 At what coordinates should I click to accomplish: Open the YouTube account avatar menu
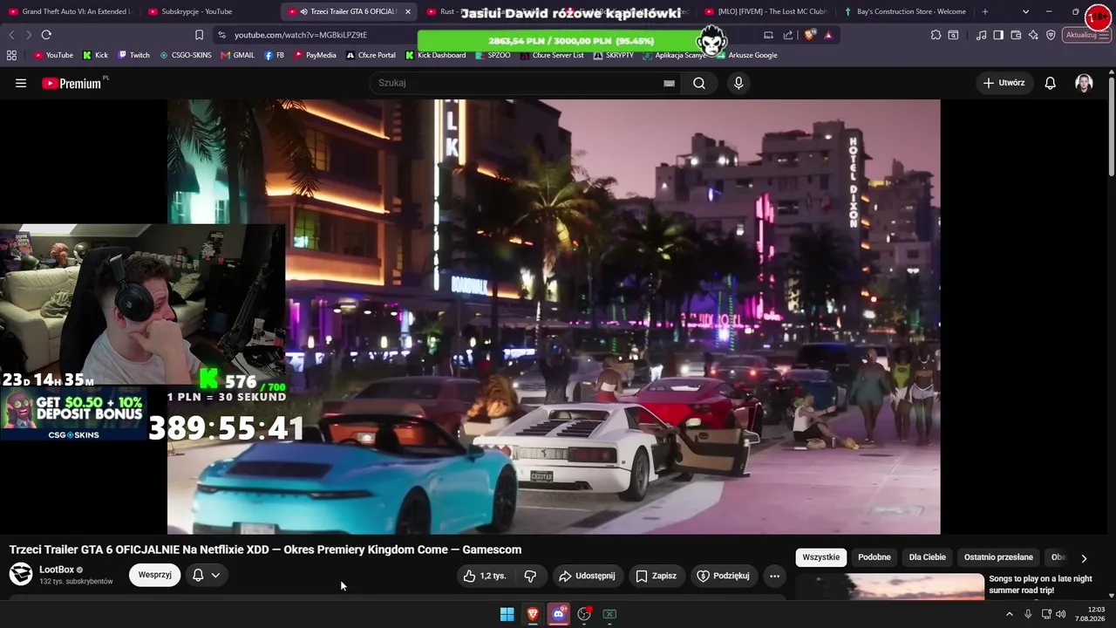tap(1084, 83)
